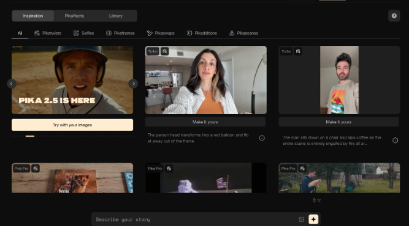The height and width of the screenshot is (226, 409).
Task: Click the Pikatwists filter icon
Action: click(x=37, y=33)
